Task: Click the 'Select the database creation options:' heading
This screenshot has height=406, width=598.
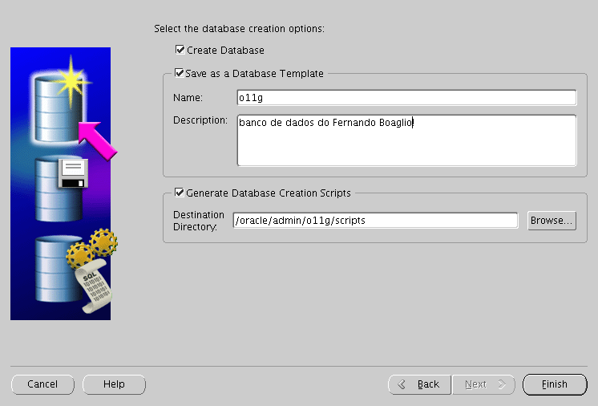Action: click(239, 29)
